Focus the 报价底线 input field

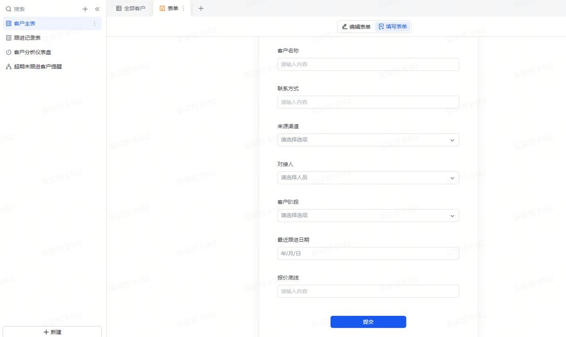tap(368, 291)
